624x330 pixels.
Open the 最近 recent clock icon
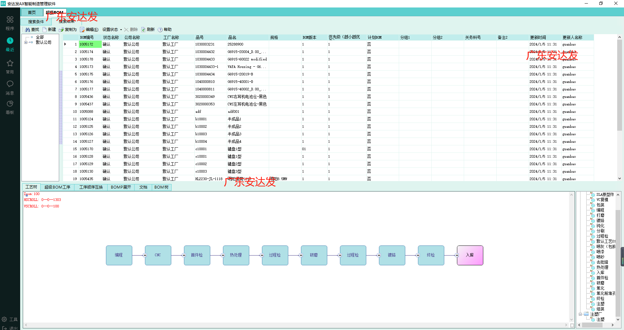click(x=10, y=41)
